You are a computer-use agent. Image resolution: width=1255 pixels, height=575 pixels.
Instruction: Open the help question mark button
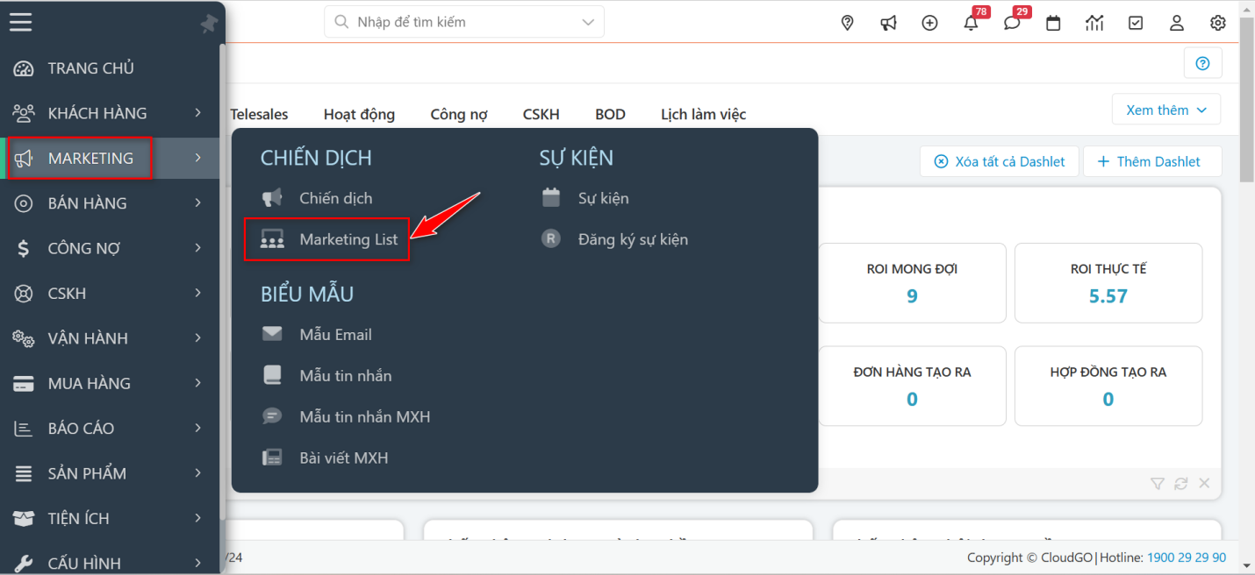[1202, 63]
